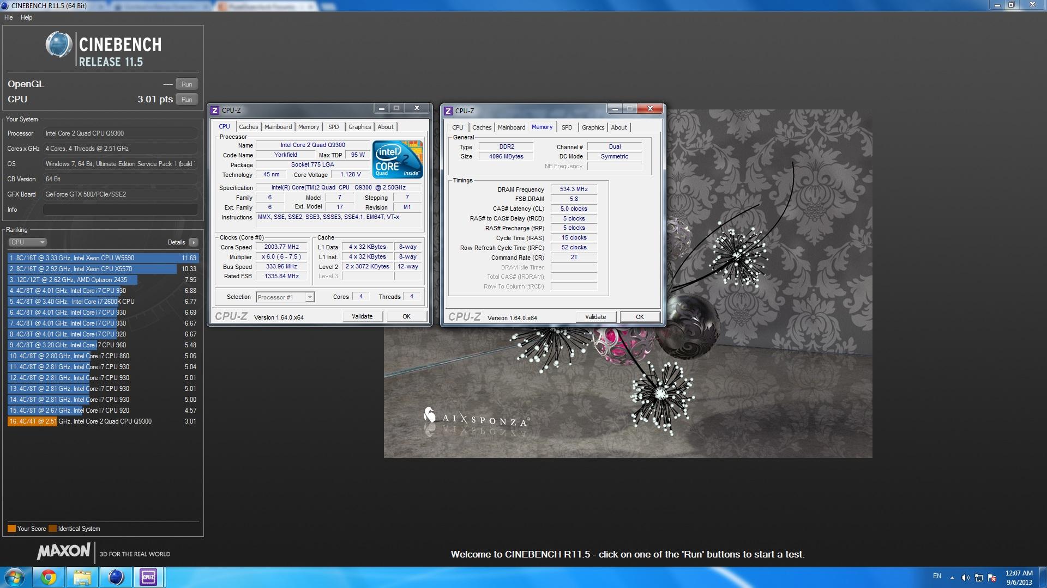
Task: Minimize the left CPU-Z window
Action: pyautogui.click(x=382, y=108)
